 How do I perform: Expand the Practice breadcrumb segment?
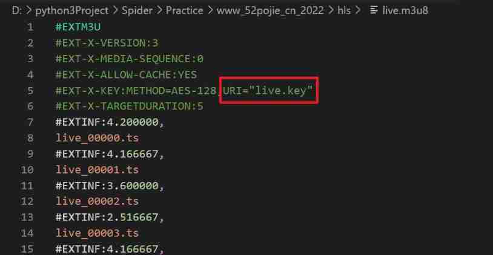[184, 11]
